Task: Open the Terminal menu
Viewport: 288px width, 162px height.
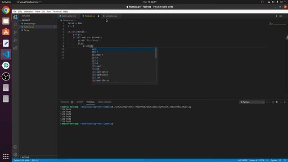Action: [57, 12]
